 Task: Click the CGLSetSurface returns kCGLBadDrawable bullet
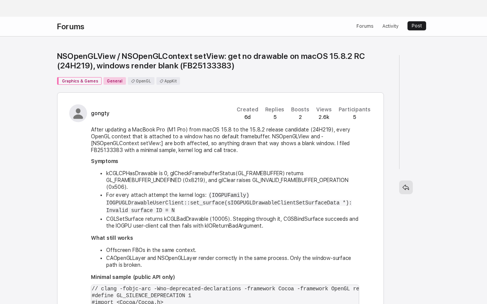(232, 222)
